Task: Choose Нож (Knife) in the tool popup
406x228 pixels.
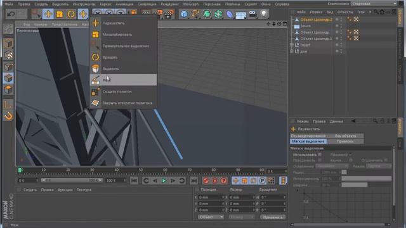Action: coord(123,80)
